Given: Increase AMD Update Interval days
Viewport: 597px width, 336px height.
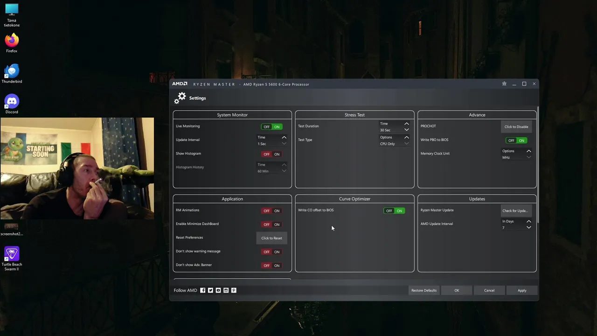Looking at the screenshot, I should point(529,221).
